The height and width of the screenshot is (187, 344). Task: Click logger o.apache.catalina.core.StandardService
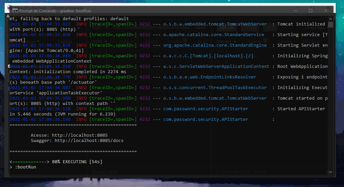(x=214, y=35)
